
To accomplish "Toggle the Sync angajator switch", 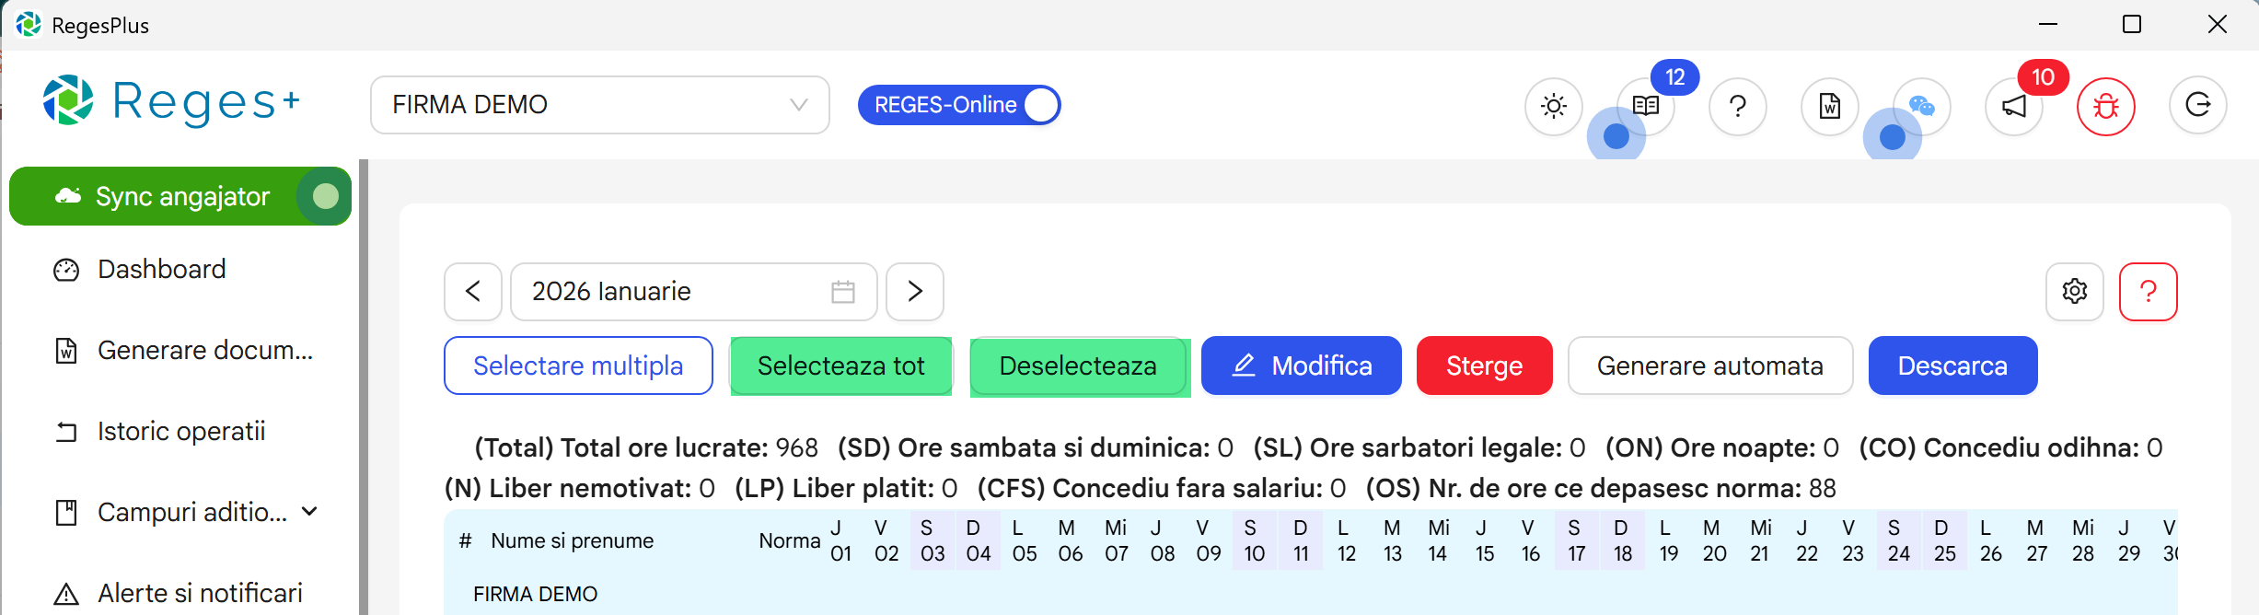I will click(322, 196).
